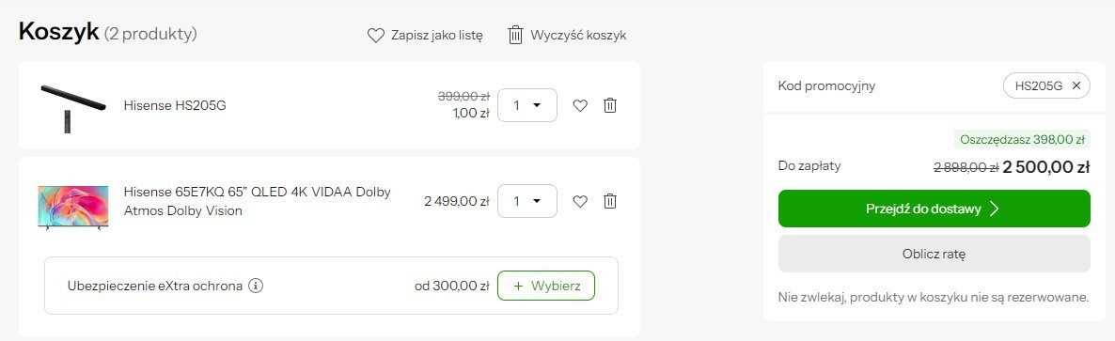Screen dimensions: 1115x341
Task: Remove promo code HS205G with the X
Action: [x=1076, y=86]
